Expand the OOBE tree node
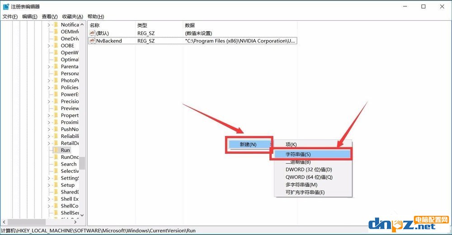Screen dimensions: 452x235 [49, 46]
